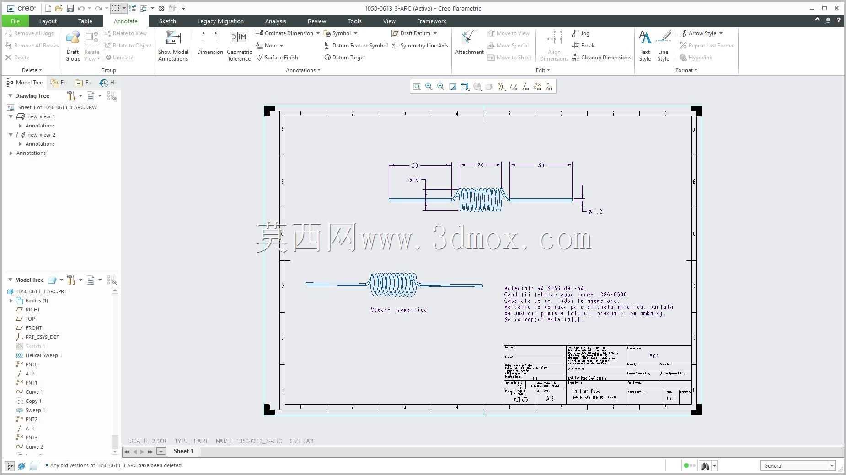Toggle point display in graphics toolbar

[537, 87]
